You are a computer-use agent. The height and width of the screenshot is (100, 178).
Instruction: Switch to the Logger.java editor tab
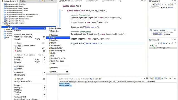coord(78,1)
